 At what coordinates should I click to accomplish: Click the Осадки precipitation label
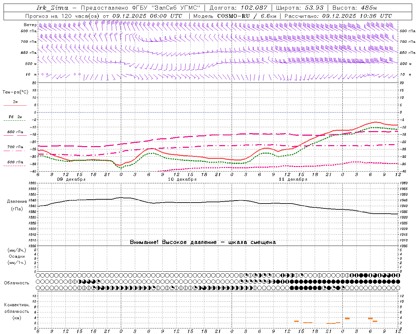(x=17, y=256)
